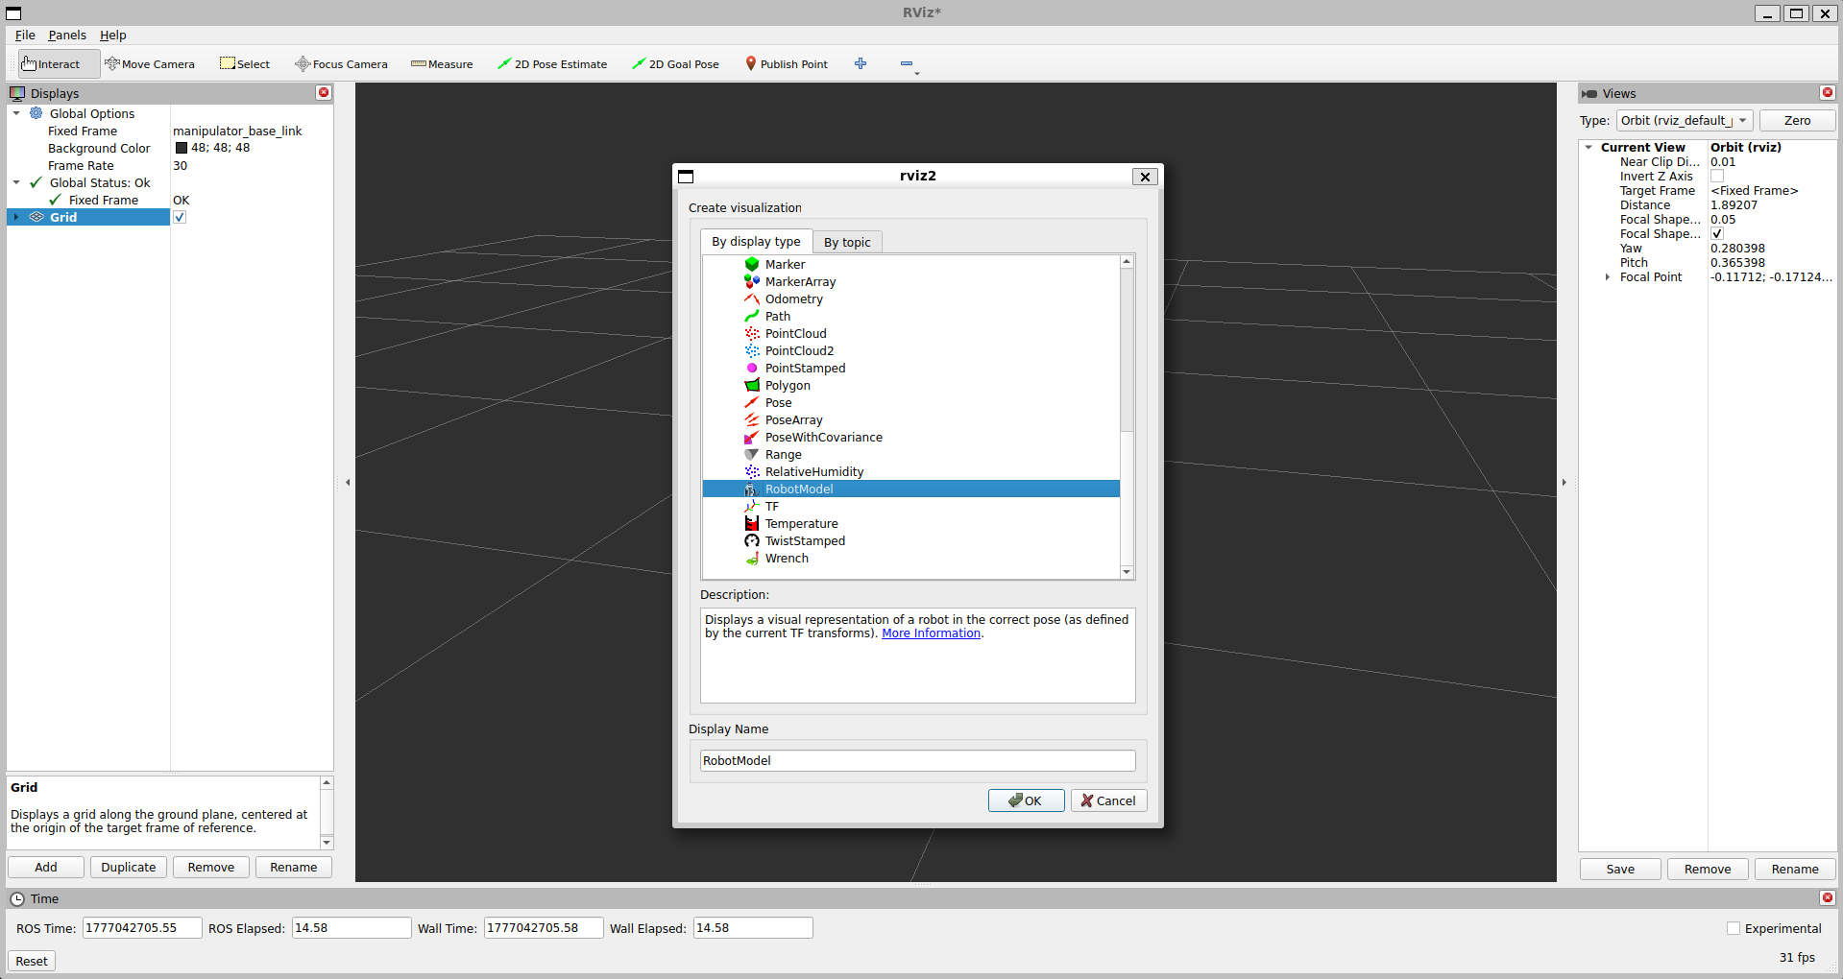Open the Panels menu
This screenshot has height=979, width=1843.
point(67,36)
